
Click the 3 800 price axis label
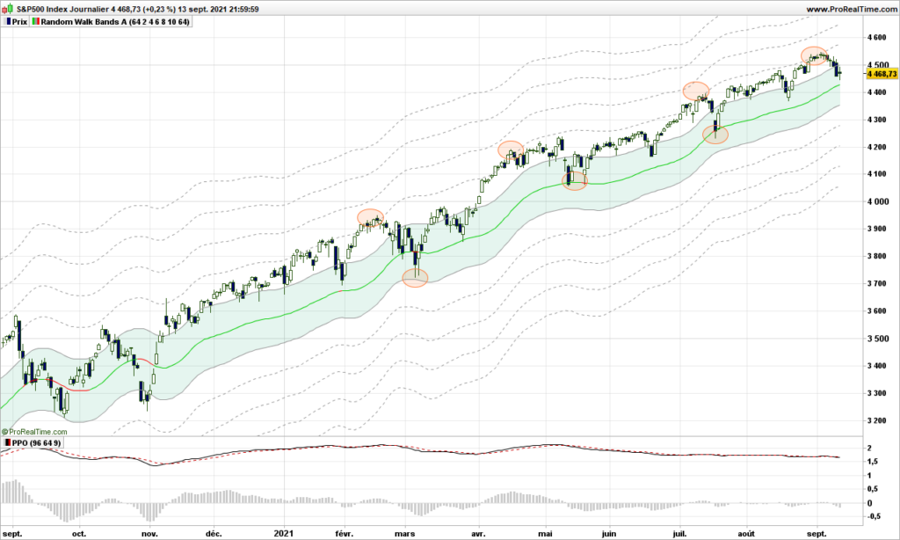pyautogui.click(x=878, y=256)
